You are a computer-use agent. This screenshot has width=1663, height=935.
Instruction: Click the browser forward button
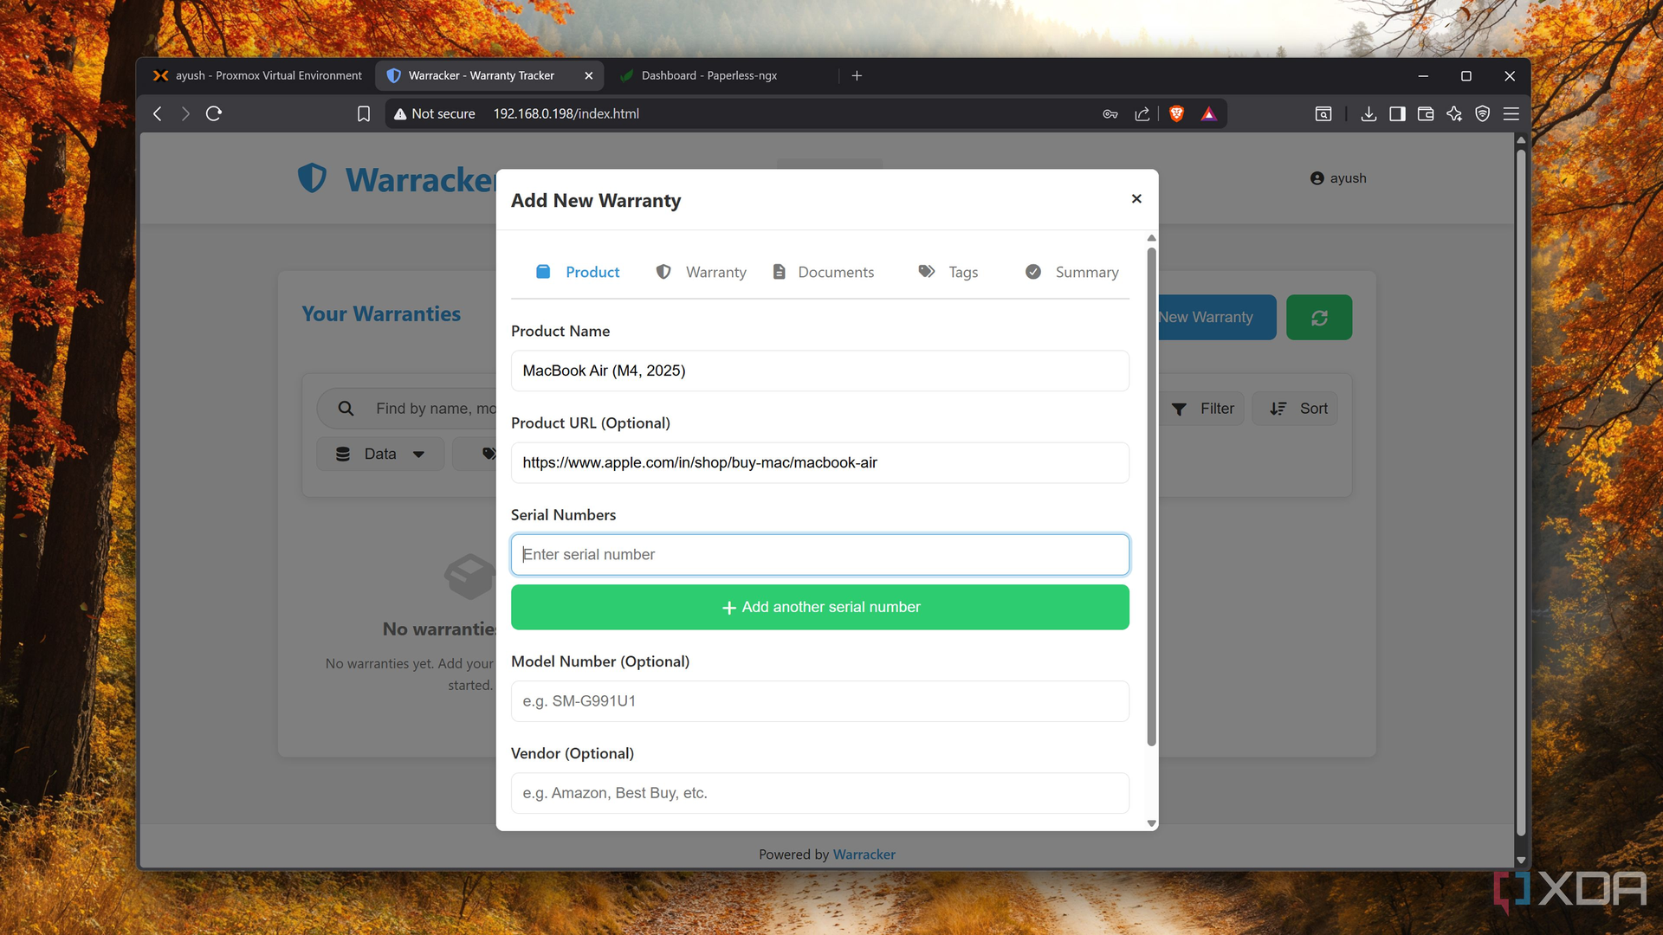point(185,113)
